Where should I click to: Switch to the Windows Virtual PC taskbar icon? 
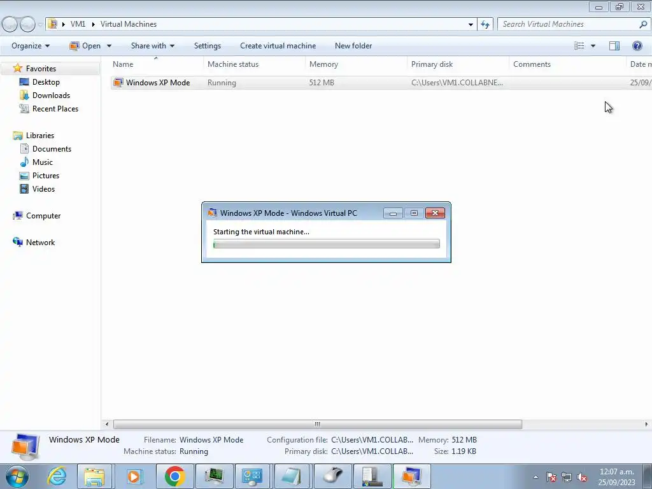click(x=412, y=476)
